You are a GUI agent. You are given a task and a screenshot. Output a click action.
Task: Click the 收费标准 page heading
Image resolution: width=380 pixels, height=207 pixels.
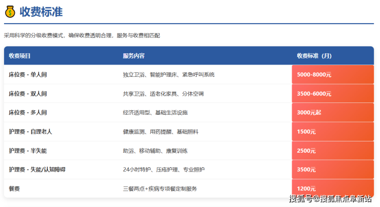click(x=41, y=11)
